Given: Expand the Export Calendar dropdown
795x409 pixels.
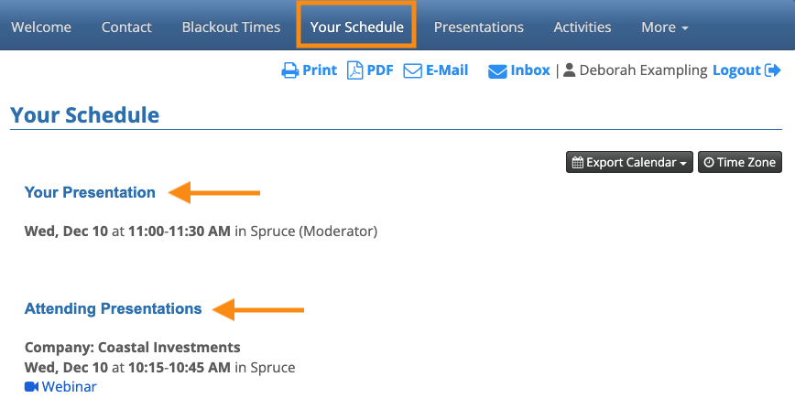Looking at the screenshot, I should (629, 163).
